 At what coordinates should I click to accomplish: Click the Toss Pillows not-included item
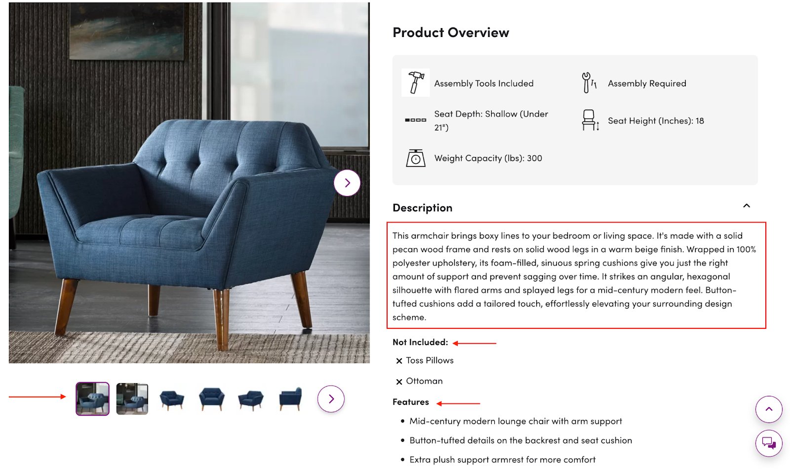[429, 360]
